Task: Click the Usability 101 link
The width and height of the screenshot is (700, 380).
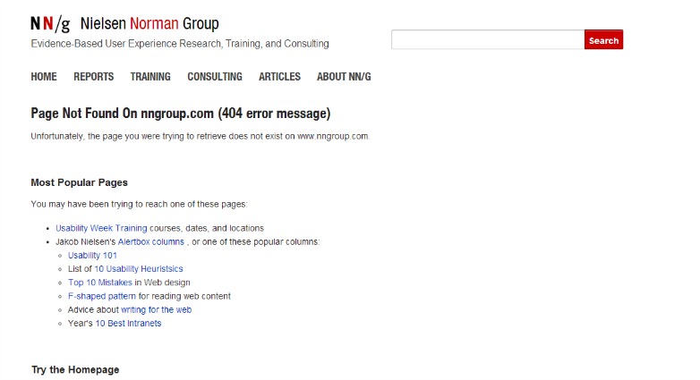Action: click(92, 256)
